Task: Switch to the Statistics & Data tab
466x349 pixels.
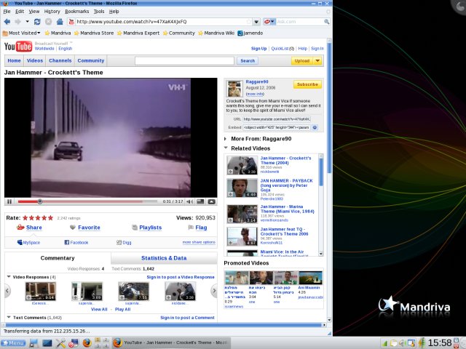Action: pyautogui.click(x=164, y=258)
